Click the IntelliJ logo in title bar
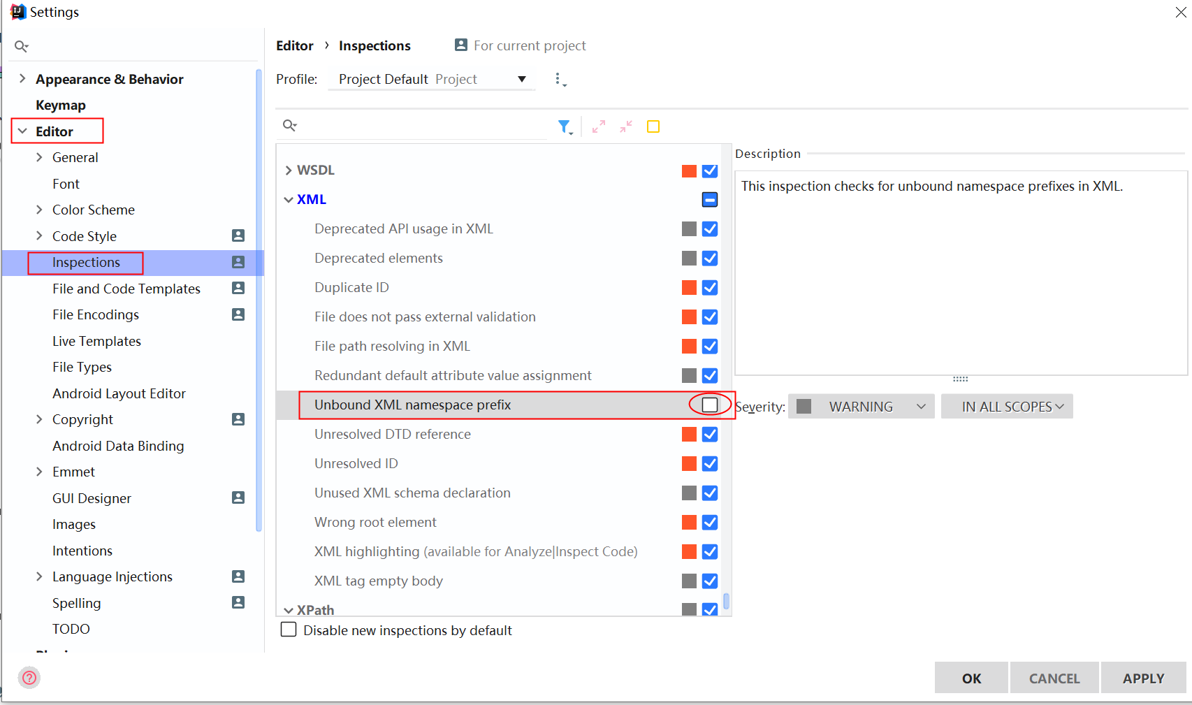1192x705 pixels. tap(18, 12)
